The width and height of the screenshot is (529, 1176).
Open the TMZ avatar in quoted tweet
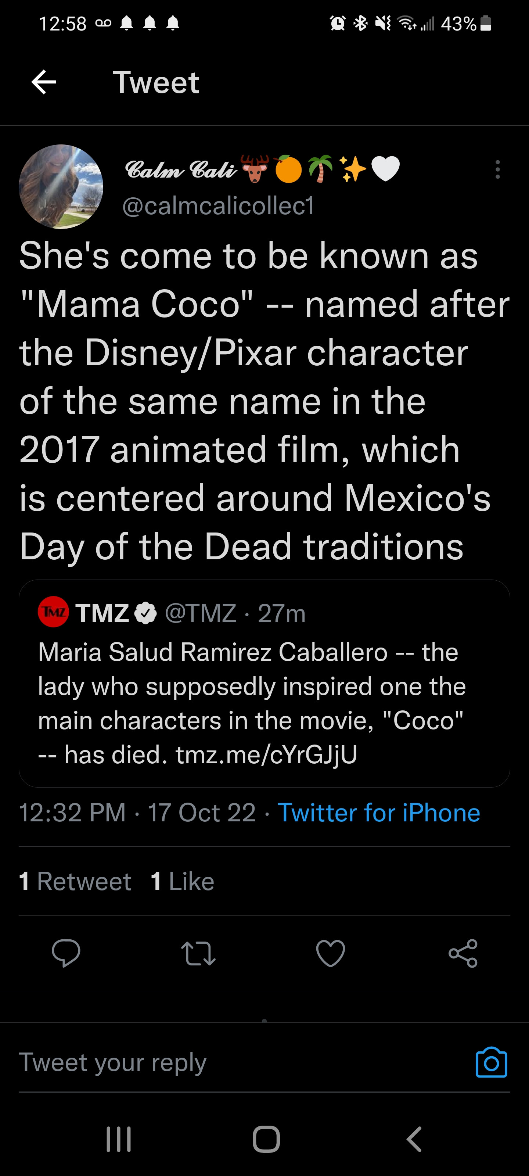pyautogui.click(x=53, y=612)
